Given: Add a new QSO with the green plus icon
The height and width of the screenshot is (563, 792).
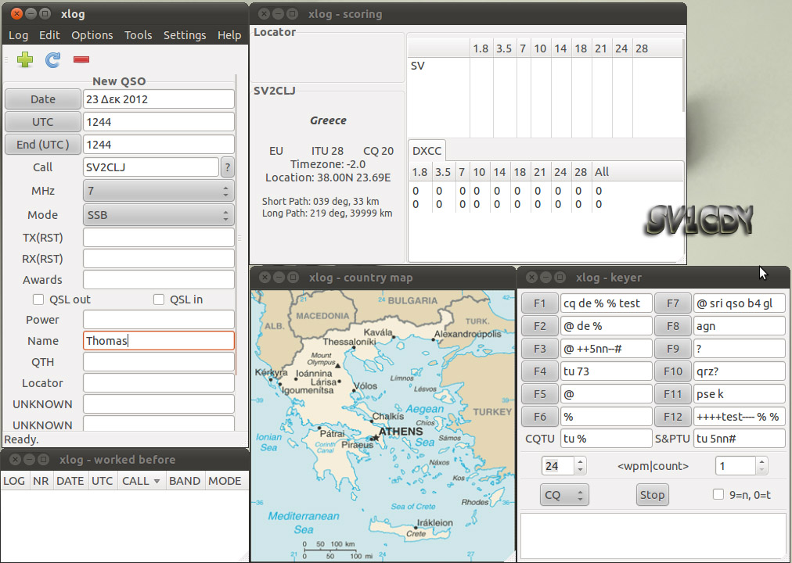Looking at the screenshot, I should click(23, 59).
